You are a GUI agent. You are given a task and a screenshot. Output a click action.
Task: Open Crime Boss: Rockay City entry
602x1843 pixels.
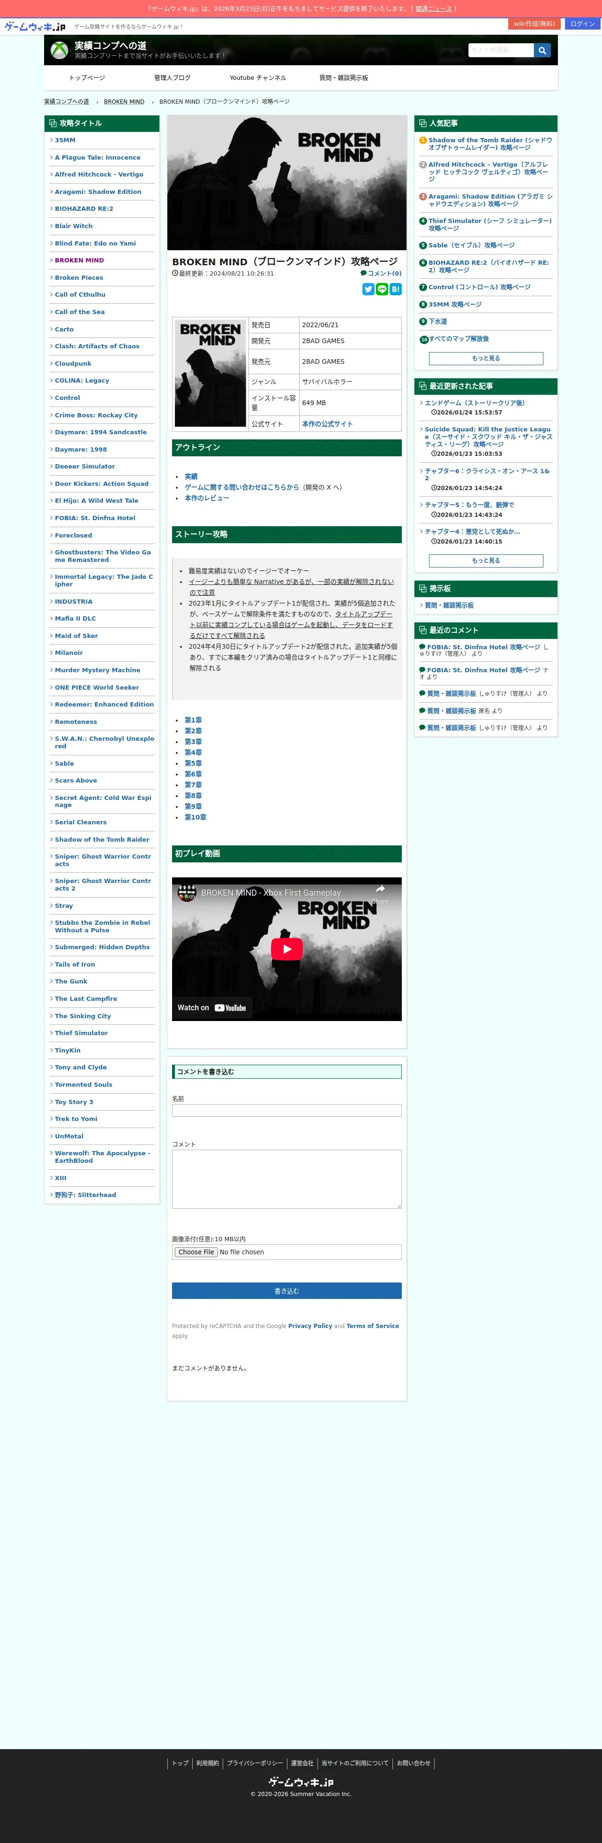pos(97,415)
